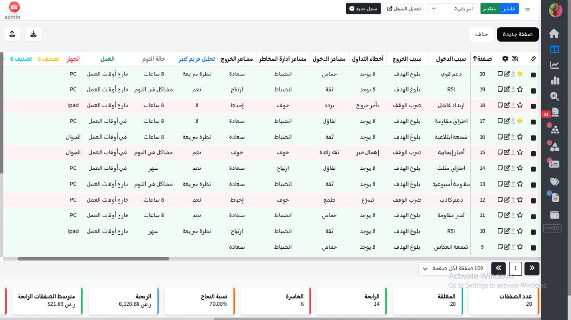Image resolution: width=571 pixels, height=320 pixels.
Task: Open the line chart sidebar icon
Action: coord(554,65)
